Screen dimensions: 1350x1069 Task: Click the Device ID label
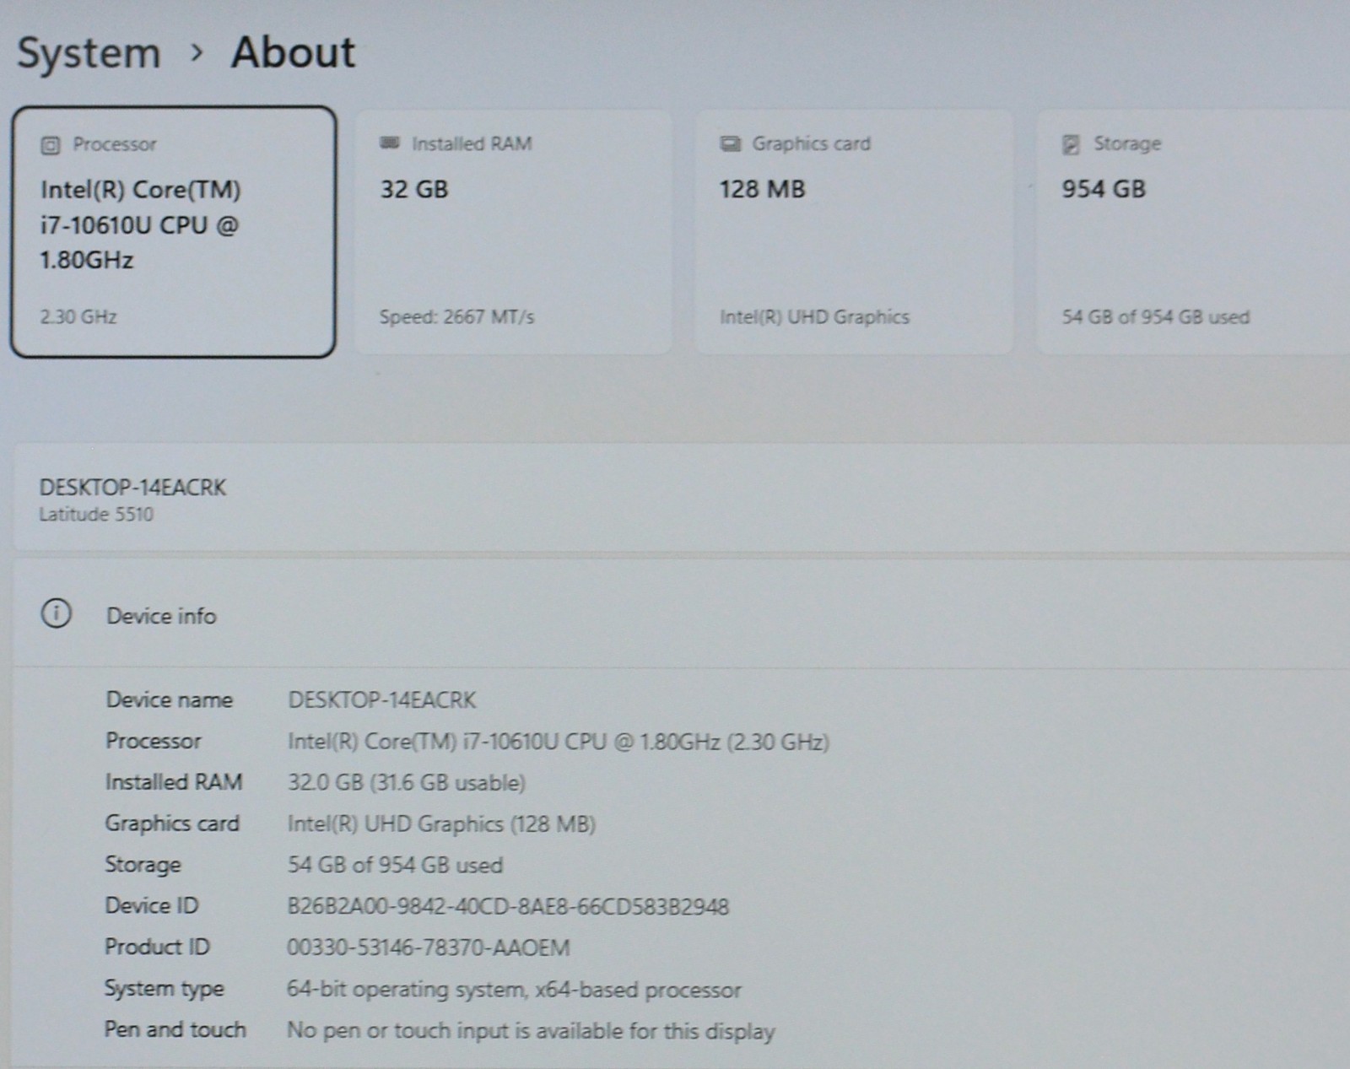click(151, 905)
